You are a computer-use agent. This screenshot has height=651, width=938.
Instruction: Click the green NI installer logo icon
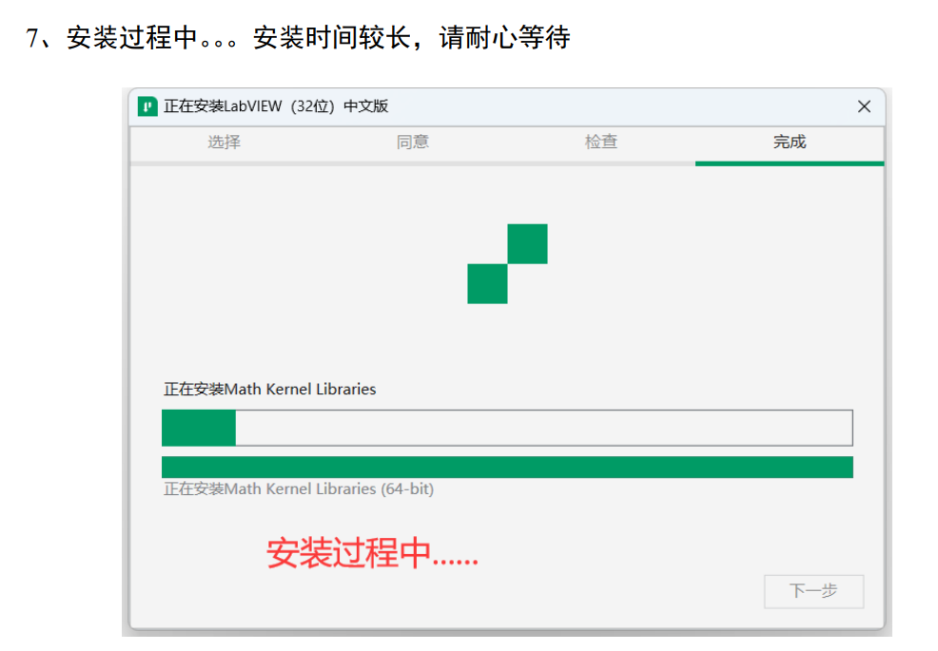(147, 106)
